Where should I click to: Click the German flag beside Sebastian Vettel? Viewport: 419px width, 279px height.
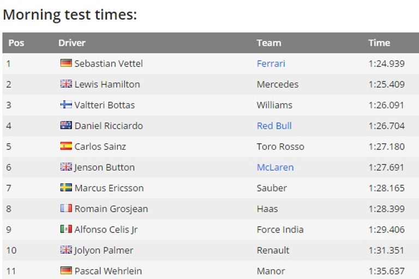66,63
